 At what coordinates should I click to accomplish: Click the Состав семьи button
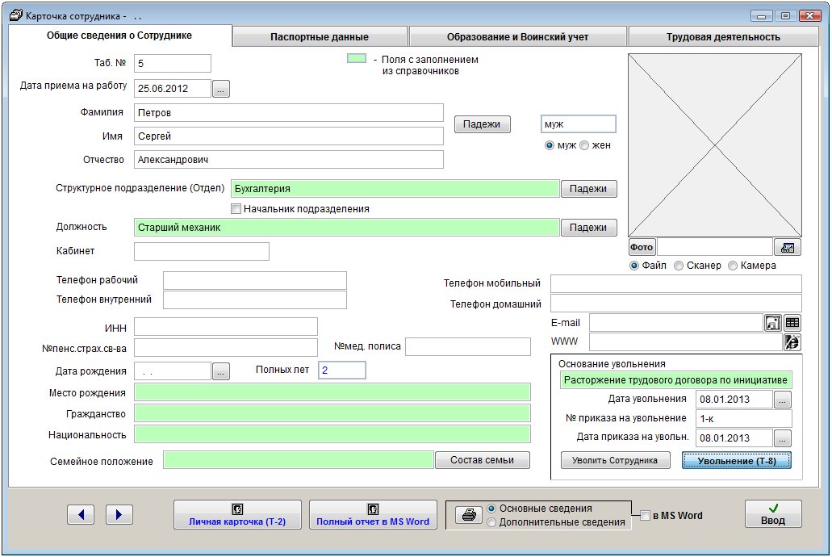pos(483,460)
